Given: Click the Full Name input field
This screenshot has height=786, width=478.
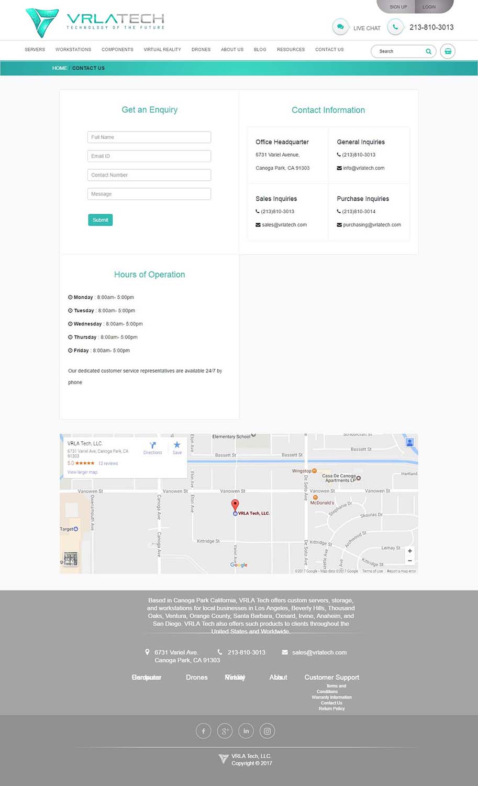Looking at the screenshot, I should pyautogui.click(x=149, y=137).
